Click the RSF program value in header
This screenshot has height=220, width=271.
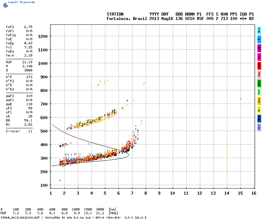pos(200,19)
